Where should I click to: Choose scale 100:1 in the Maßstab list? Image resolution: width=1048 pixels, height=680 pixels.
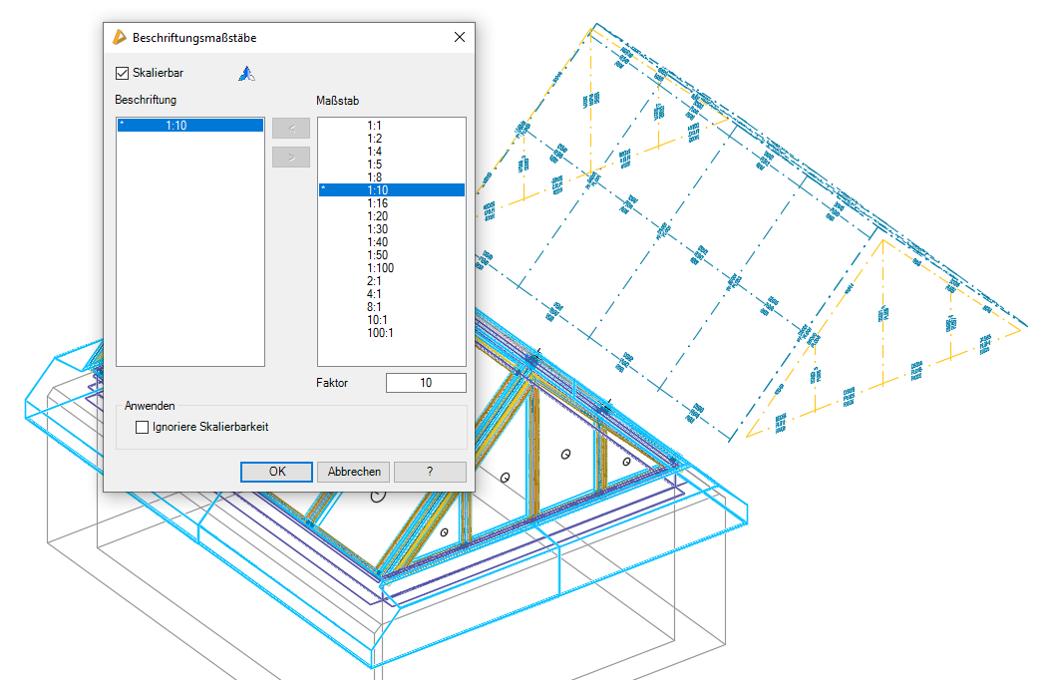(381, 333)
